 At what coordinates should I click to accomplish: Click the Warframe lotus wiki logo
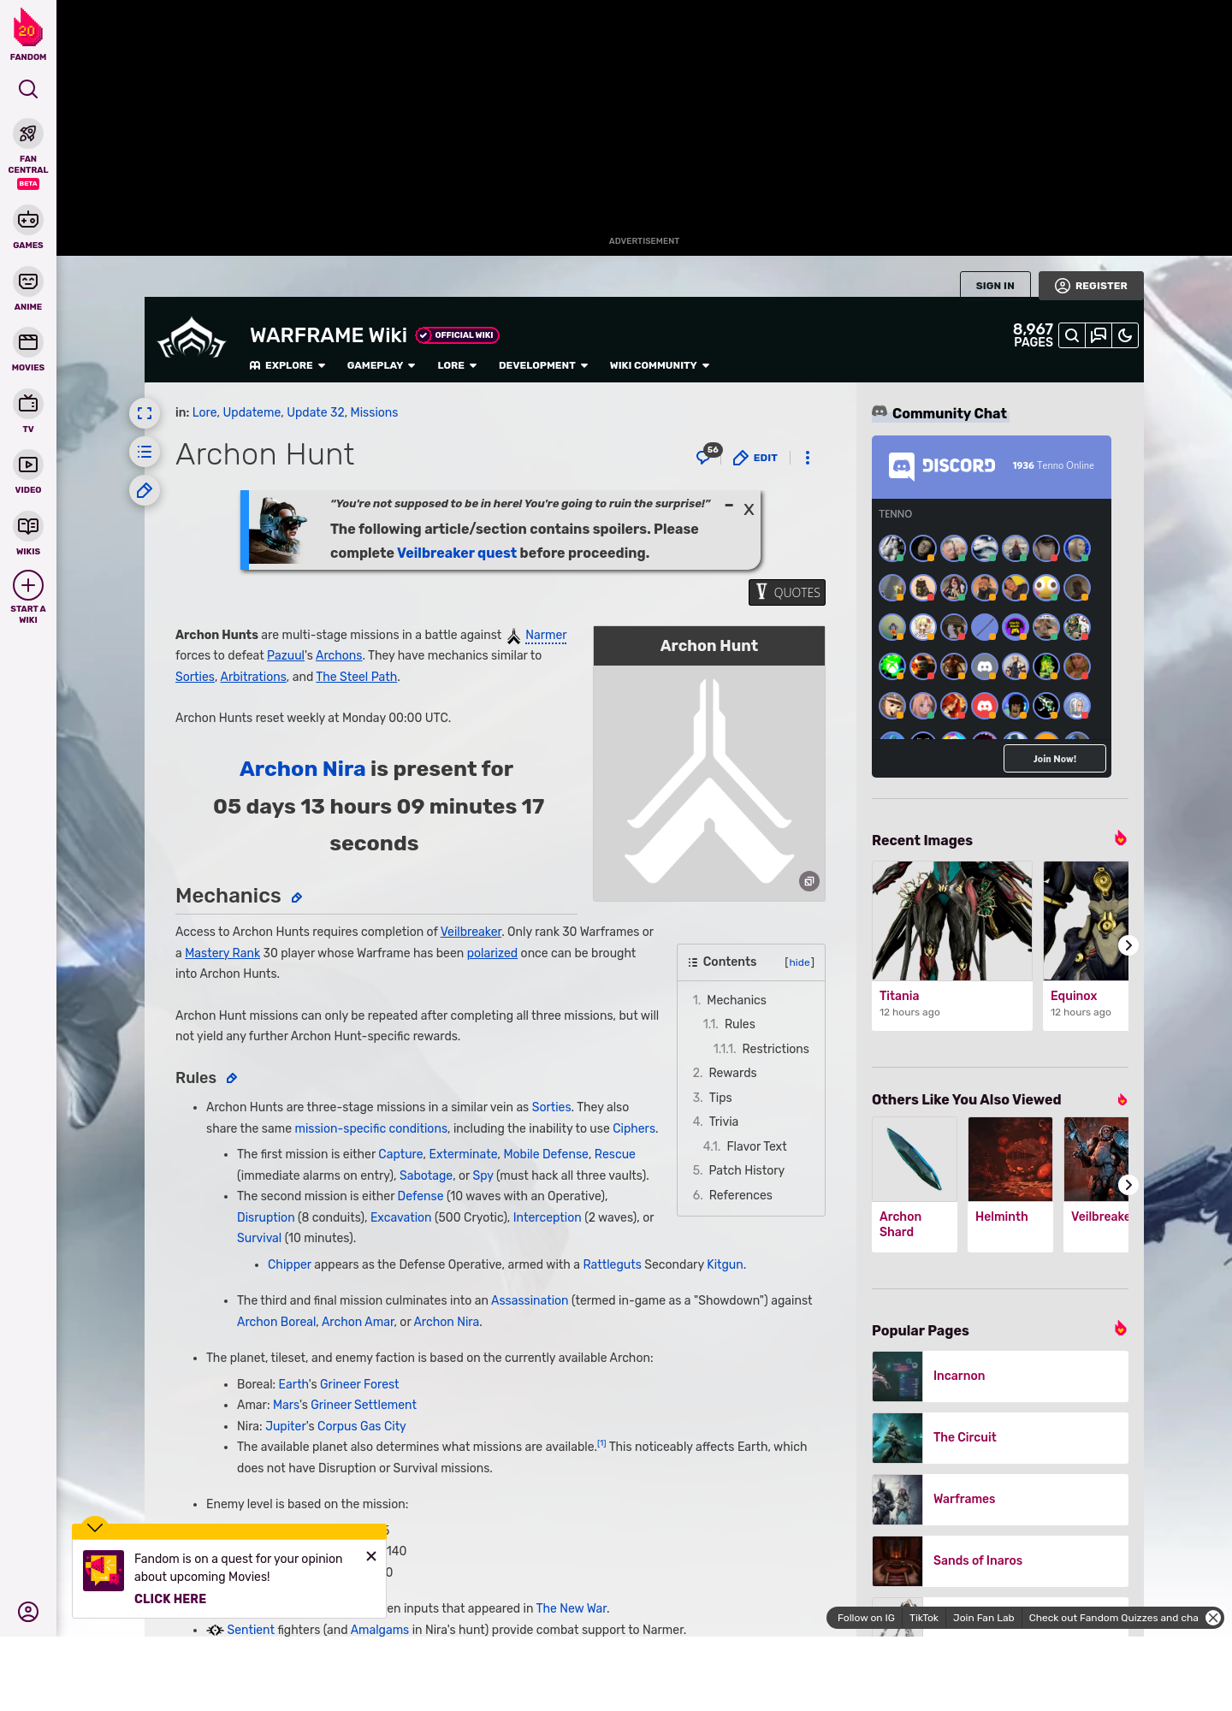point(192,340)
